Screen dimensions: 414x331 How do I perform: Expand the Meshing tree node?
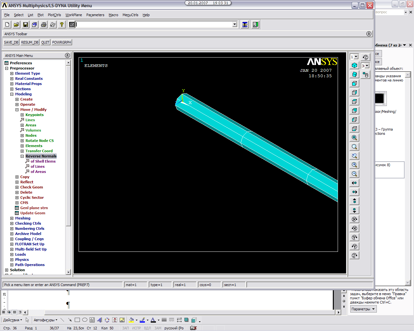pos(12,218)
